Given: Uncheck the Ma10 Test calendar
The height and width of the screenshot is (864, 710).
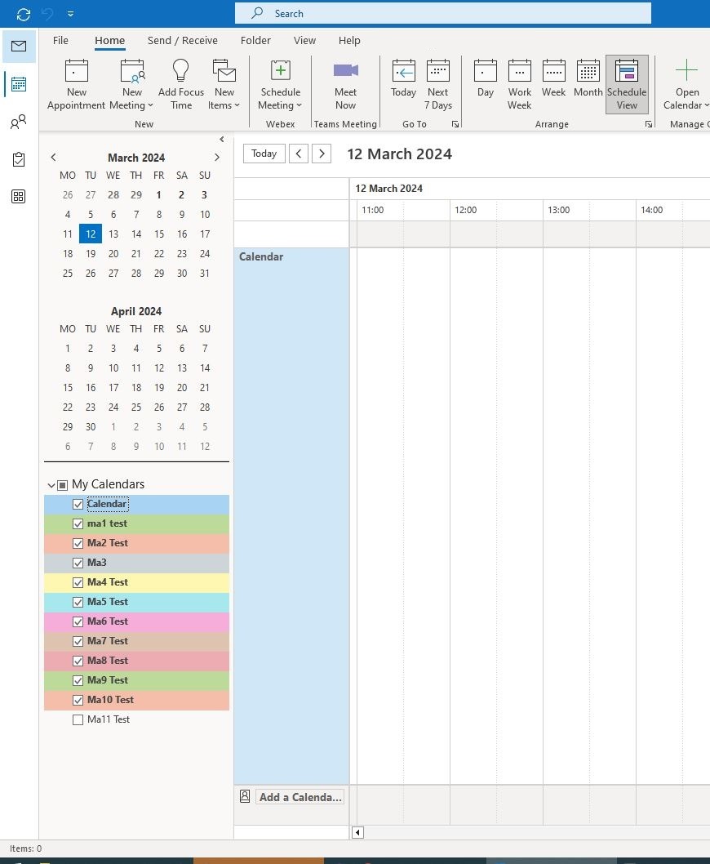Looking at the screenshot, I should point(78,701).
